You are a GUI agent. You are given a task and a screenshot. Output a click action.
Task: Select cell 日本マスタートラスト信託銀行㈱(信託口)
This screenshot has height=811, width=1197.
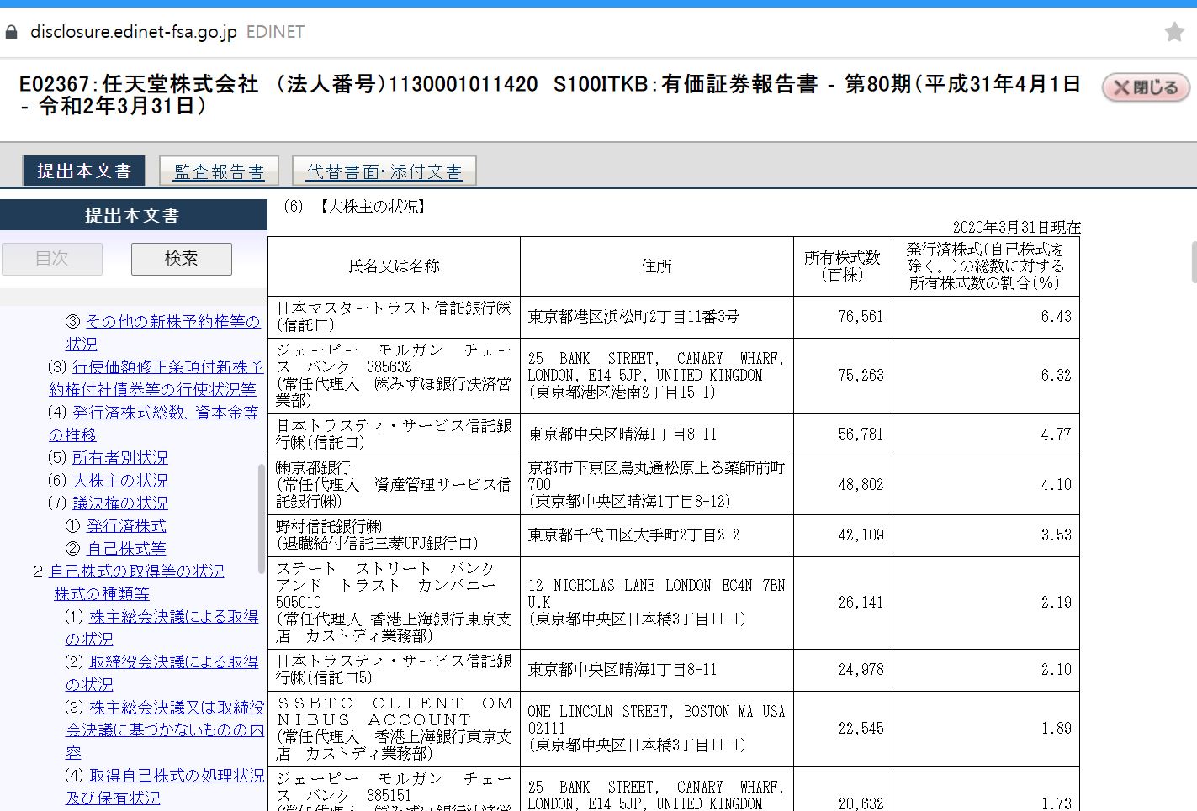[x=394, y=317]
